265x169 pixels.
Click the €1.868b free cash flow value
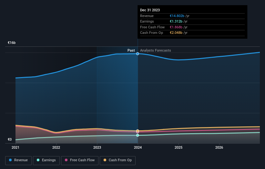[176, 27]
